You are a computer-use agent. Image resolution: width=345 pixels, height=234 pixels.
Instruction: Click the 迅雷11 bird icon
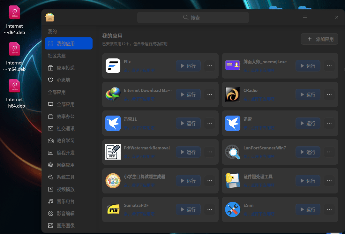113,123
